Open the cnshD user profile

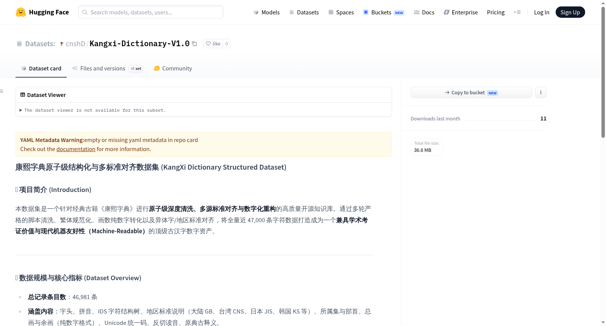pyautogui.click(x=75, y=44)
